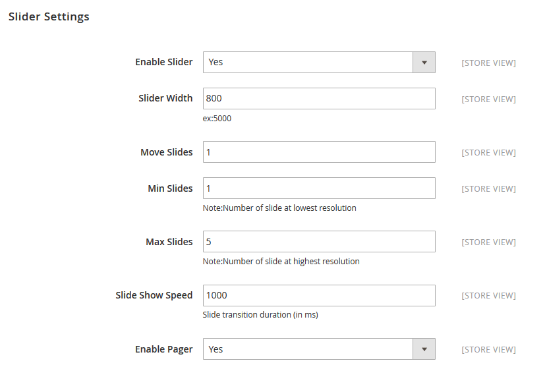
Task: Focus the Slide Show Speed field
Action: point(319,295)
